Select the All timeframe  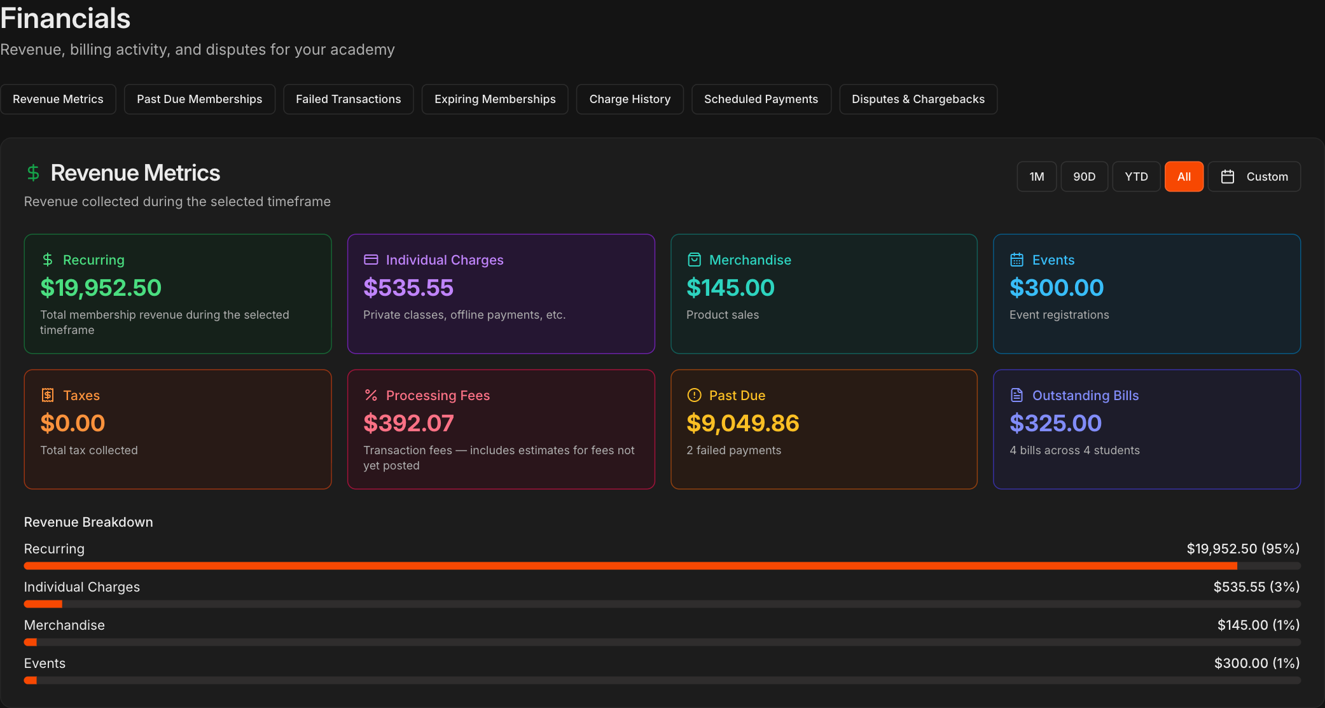point(1184,177)
